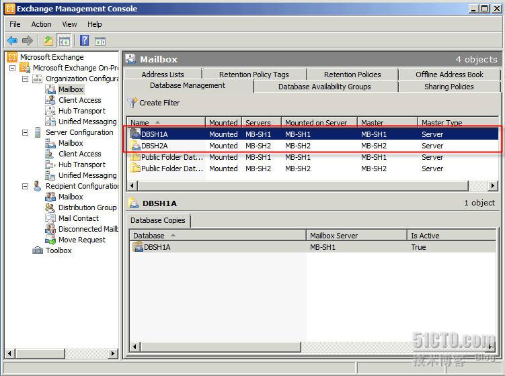Click the Organization Configuration icon
Screen dimensions: 505x376
coord(38,79)
